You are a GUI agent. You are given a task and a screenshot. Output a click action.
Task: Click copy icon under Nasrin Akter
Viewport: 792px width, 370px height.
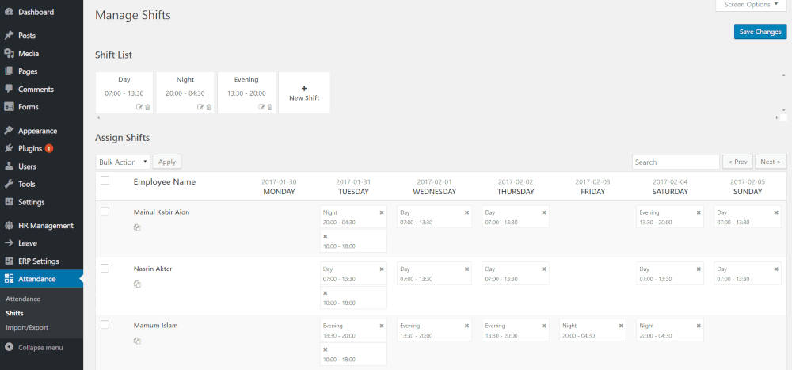click(x=137, y=284)
